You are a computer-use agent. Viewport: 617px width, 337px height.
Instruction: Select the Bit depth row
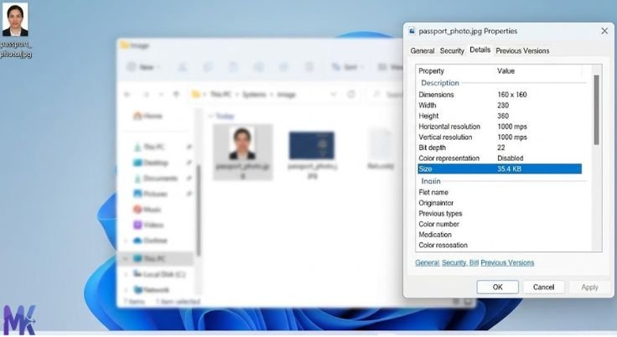[x=500, y=148]
